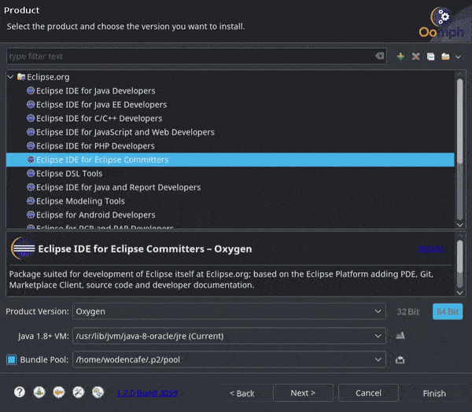Screen dimensions: 472x412
Task: Select Eclipse DSL Tools
Action: pyautogui.click(x=69, y=174)
